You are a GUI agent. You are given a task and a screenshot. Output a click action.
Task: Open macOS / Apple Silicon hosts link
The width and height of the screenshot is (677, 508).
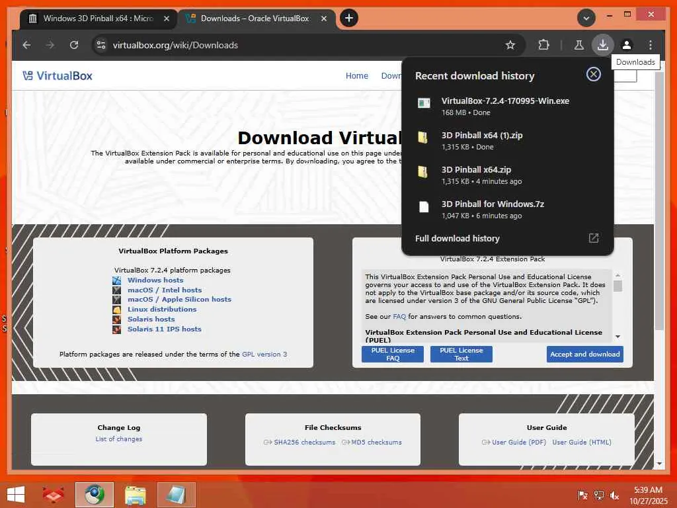[179, 300]
